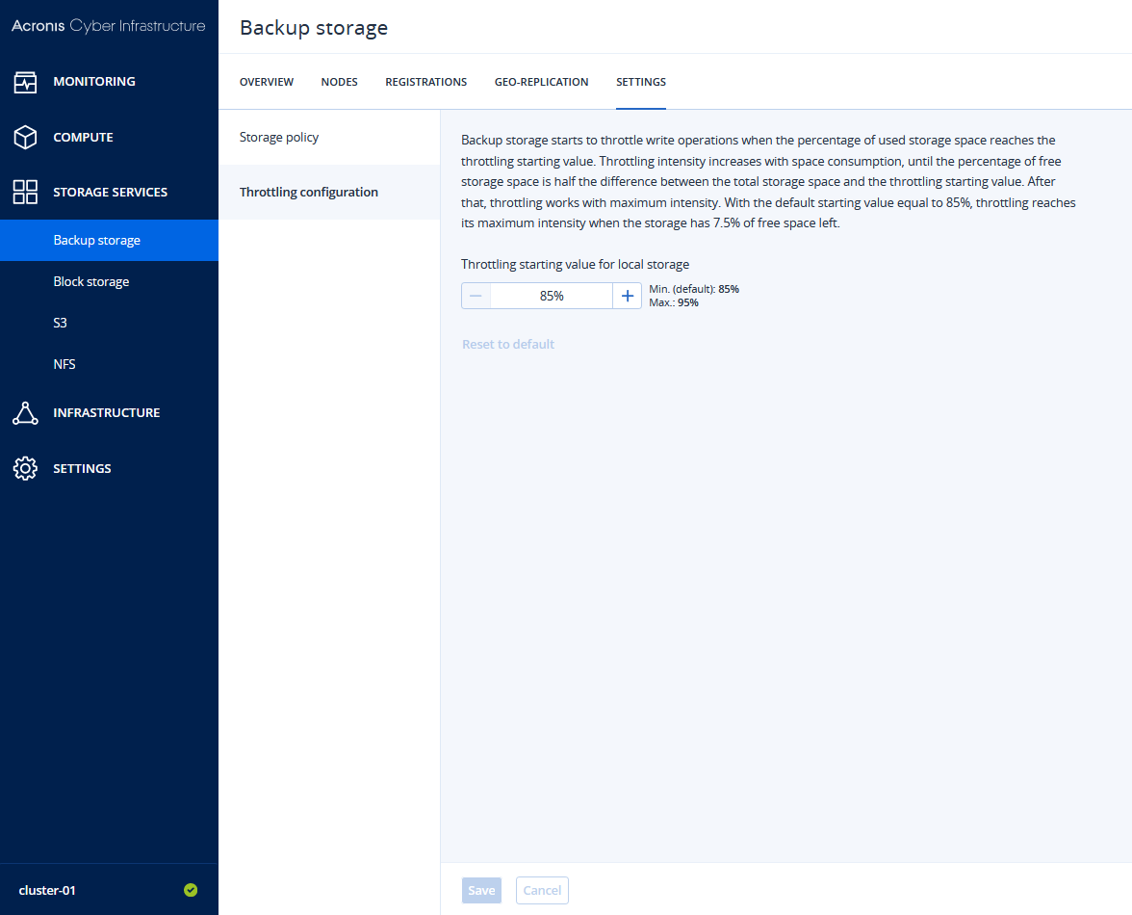Click the Reset to default link

tap(508, 344)
